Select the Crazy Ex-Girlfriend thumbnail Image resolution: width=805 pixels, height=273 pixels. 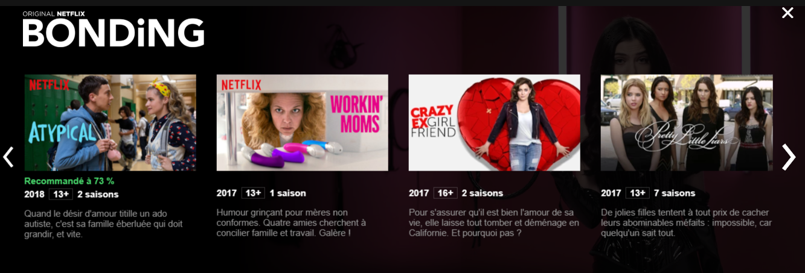point(494,123)
